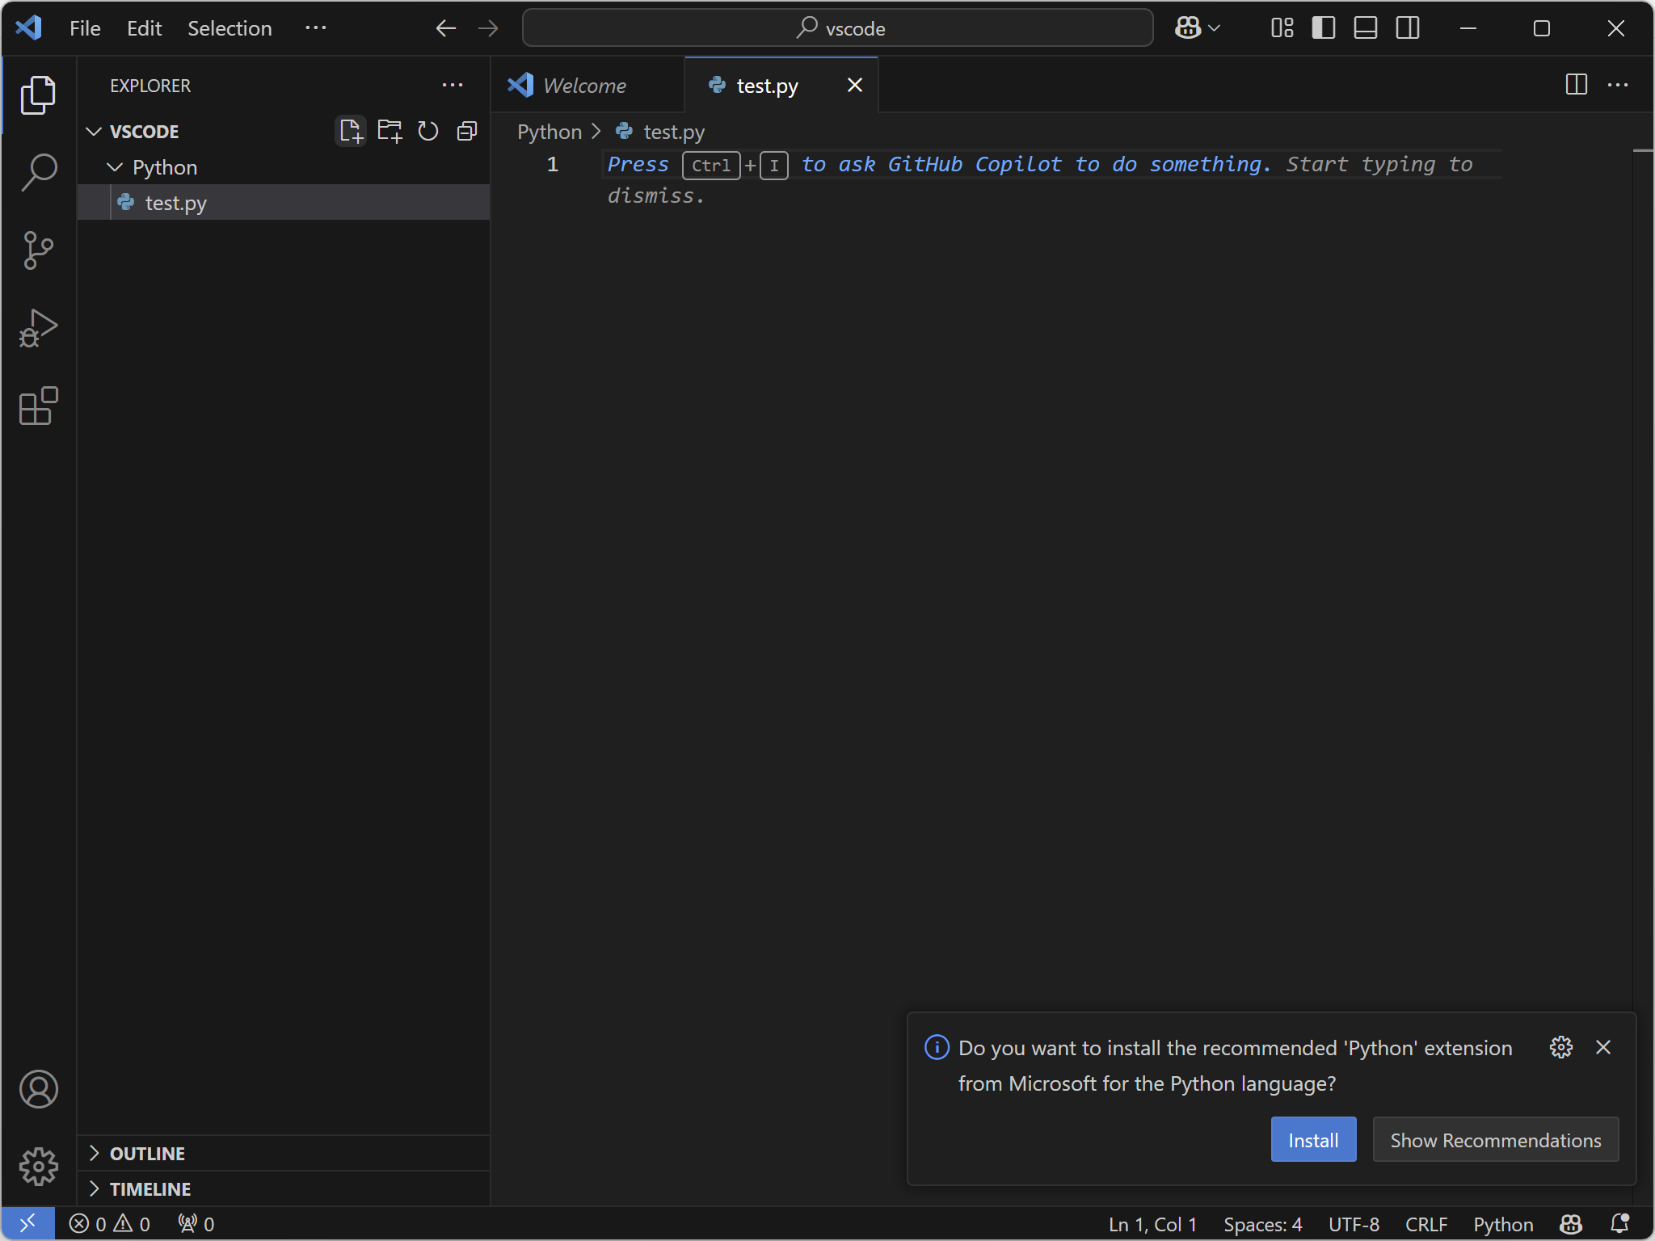Open the Extensions view

tap(38, 406)
